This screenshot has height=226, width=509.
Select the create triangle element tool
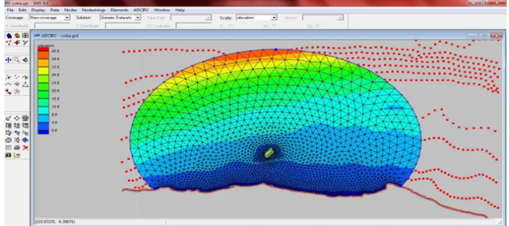click(25, 84)
